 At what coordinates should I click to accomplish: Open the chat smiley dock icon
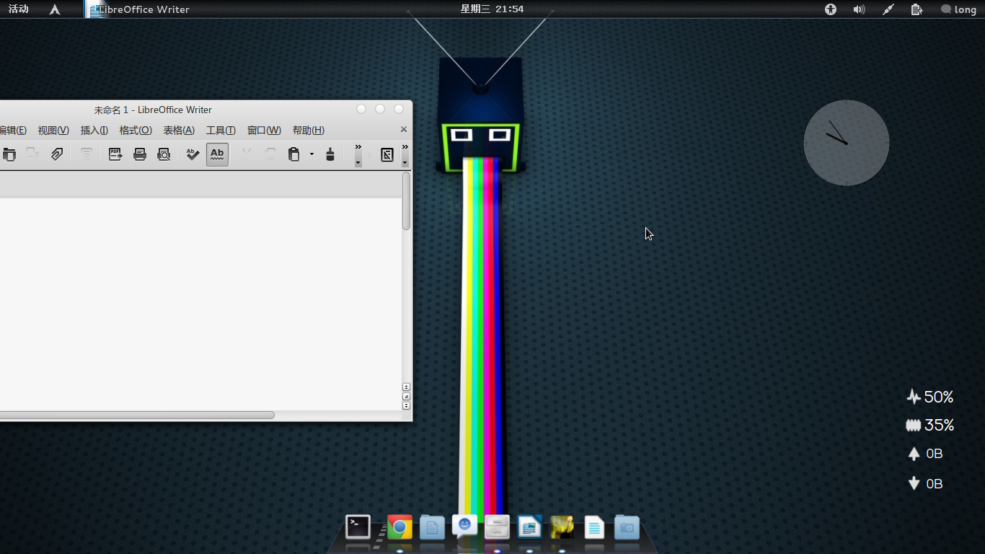click(464, 527)
